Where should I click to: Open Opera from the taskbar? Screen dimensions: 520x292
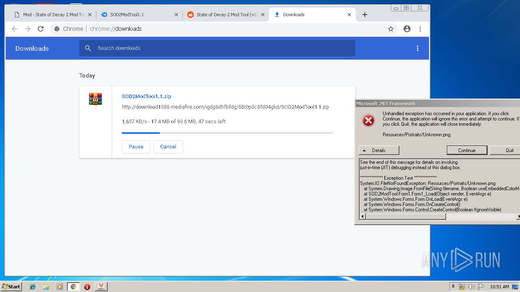click(x=87, y=287)
